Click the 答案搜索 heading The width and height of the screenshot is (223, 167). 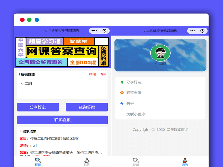28,74
